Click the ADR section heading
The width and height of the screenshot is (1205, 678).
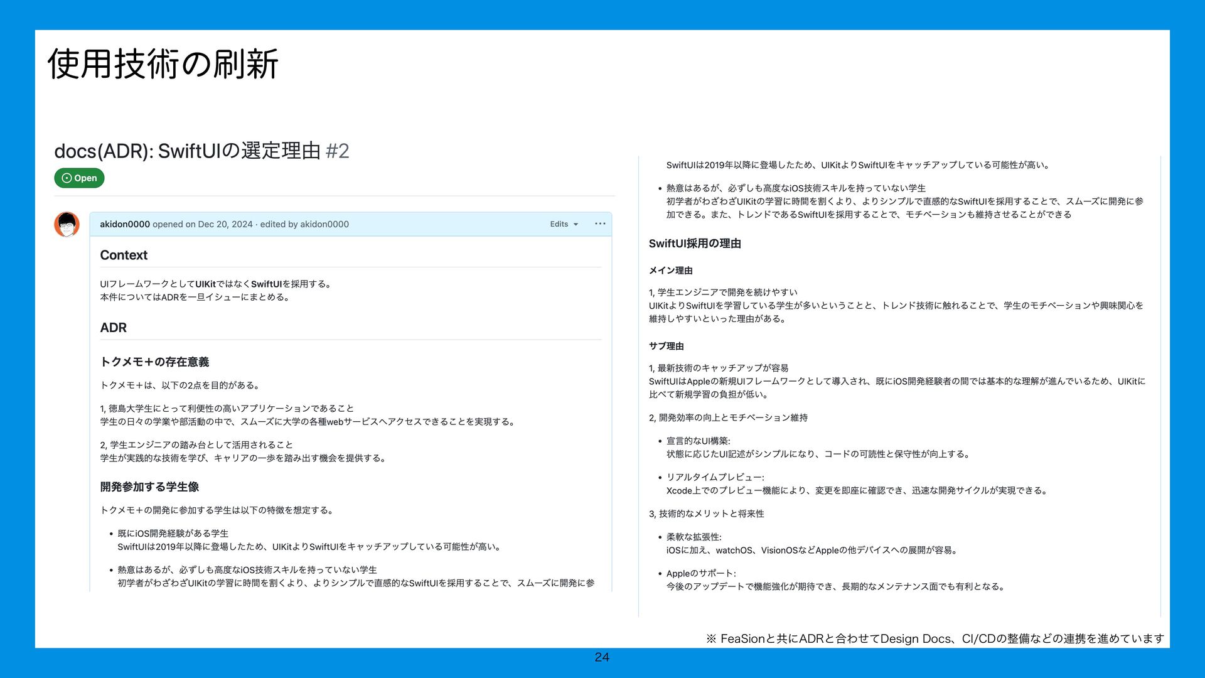(113, 328)
